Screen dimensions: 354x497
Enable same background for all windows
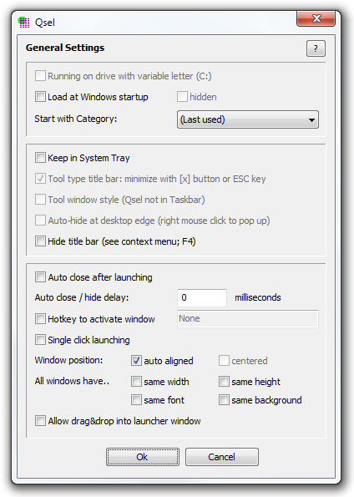coord(224,400)
